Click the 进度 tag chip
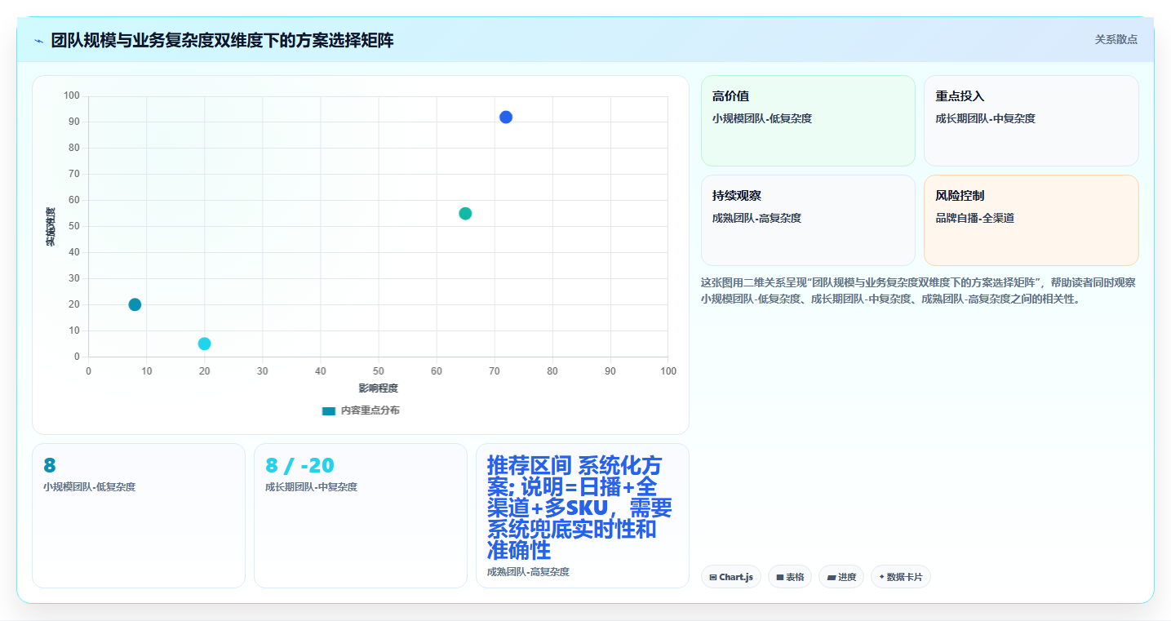1171x621 pixels. coord(841,577)
